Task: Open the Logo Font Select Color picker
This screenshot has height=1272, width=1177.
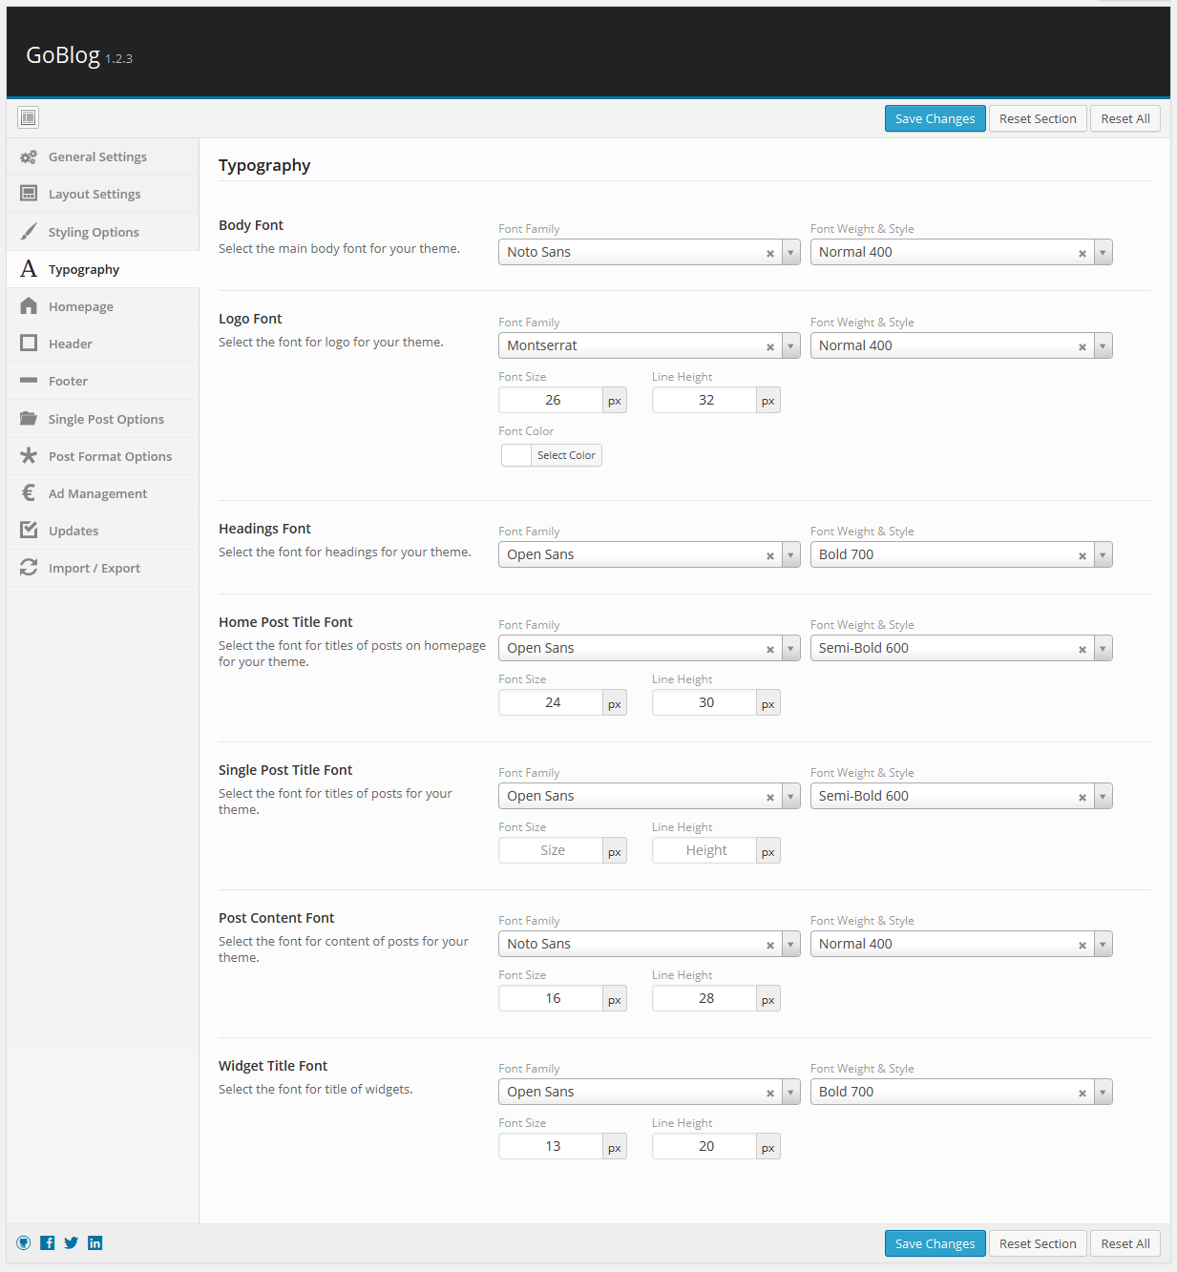Action: coord(552,455)
